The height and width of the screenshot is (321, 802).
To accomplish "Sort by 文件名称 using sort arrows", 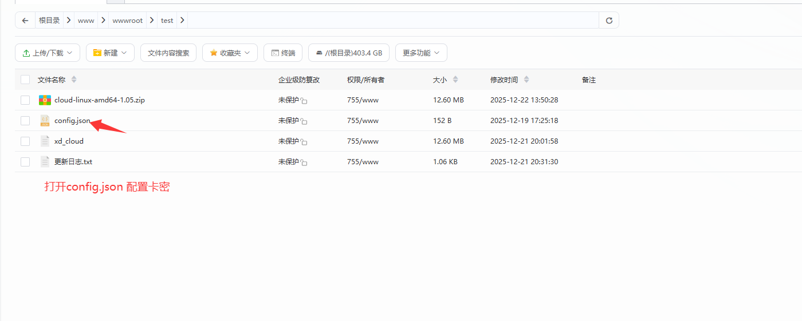I will pos(74,80).
